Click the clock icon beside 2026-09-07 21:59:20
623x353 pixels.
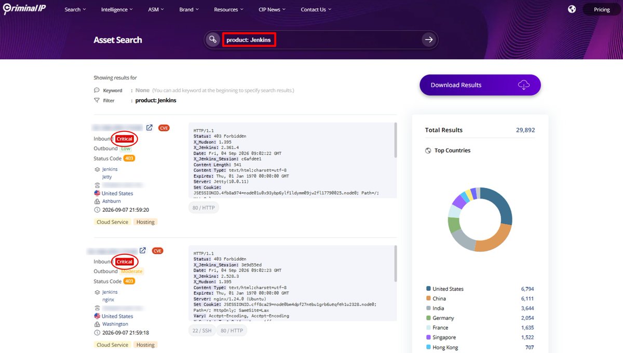pos(97,210)
